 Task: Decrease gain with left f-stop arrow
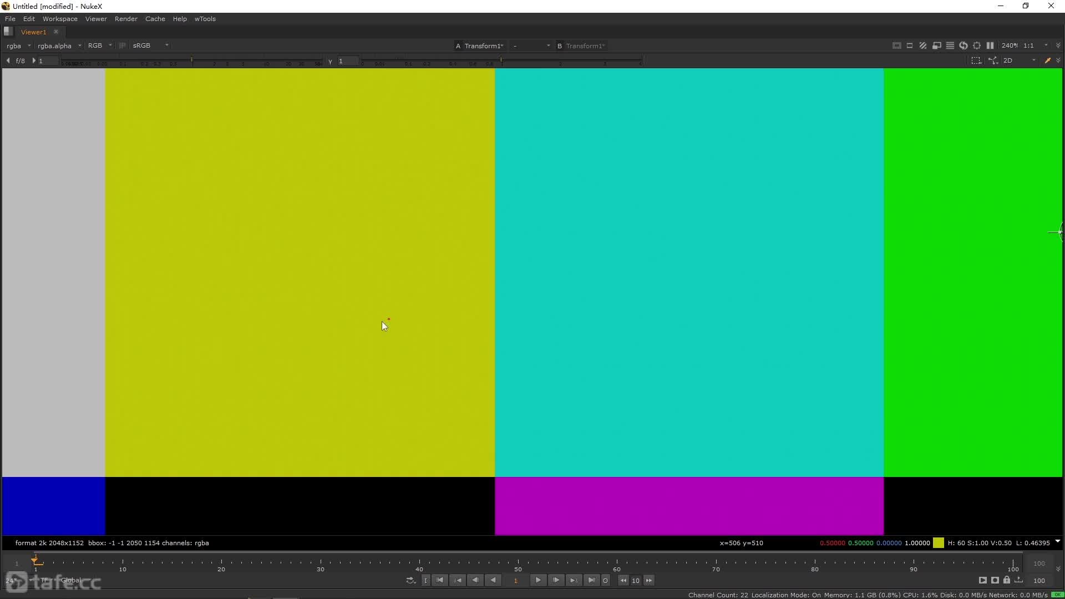click(8, 60)
